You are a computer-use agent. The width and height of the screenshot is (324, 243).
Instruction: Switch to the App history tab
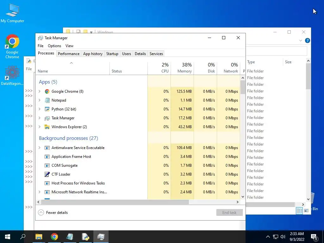pos(93,54)
